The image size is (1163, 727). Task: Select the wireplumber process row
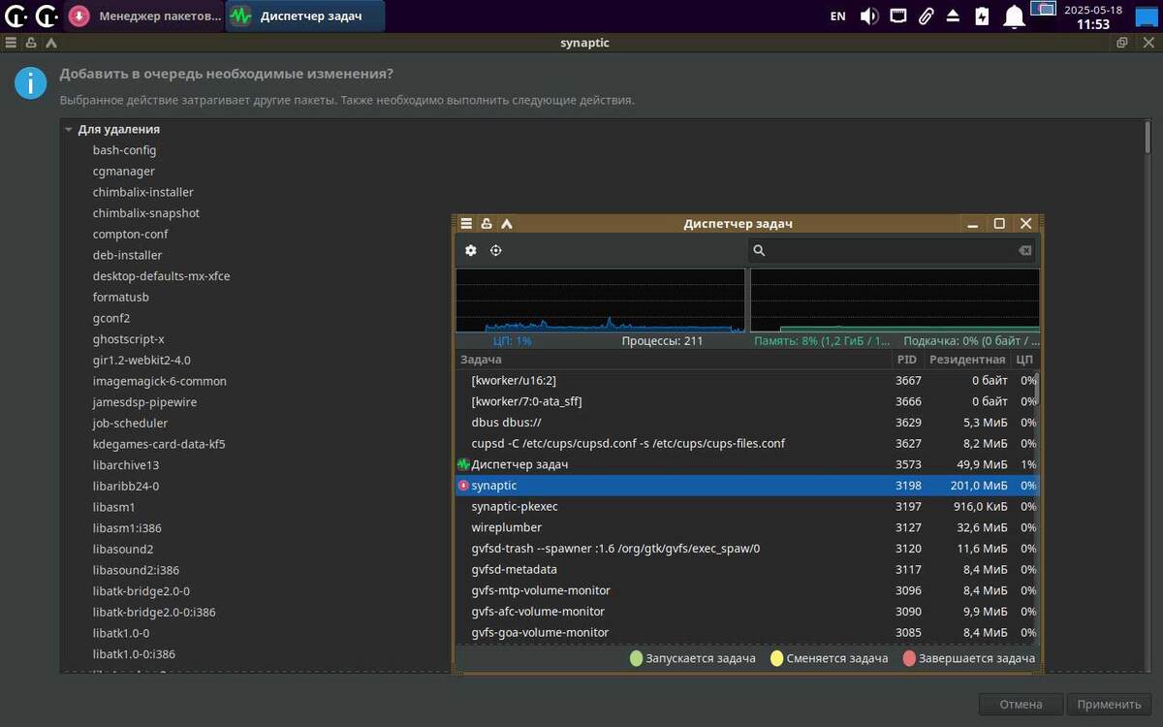point(745,527)
